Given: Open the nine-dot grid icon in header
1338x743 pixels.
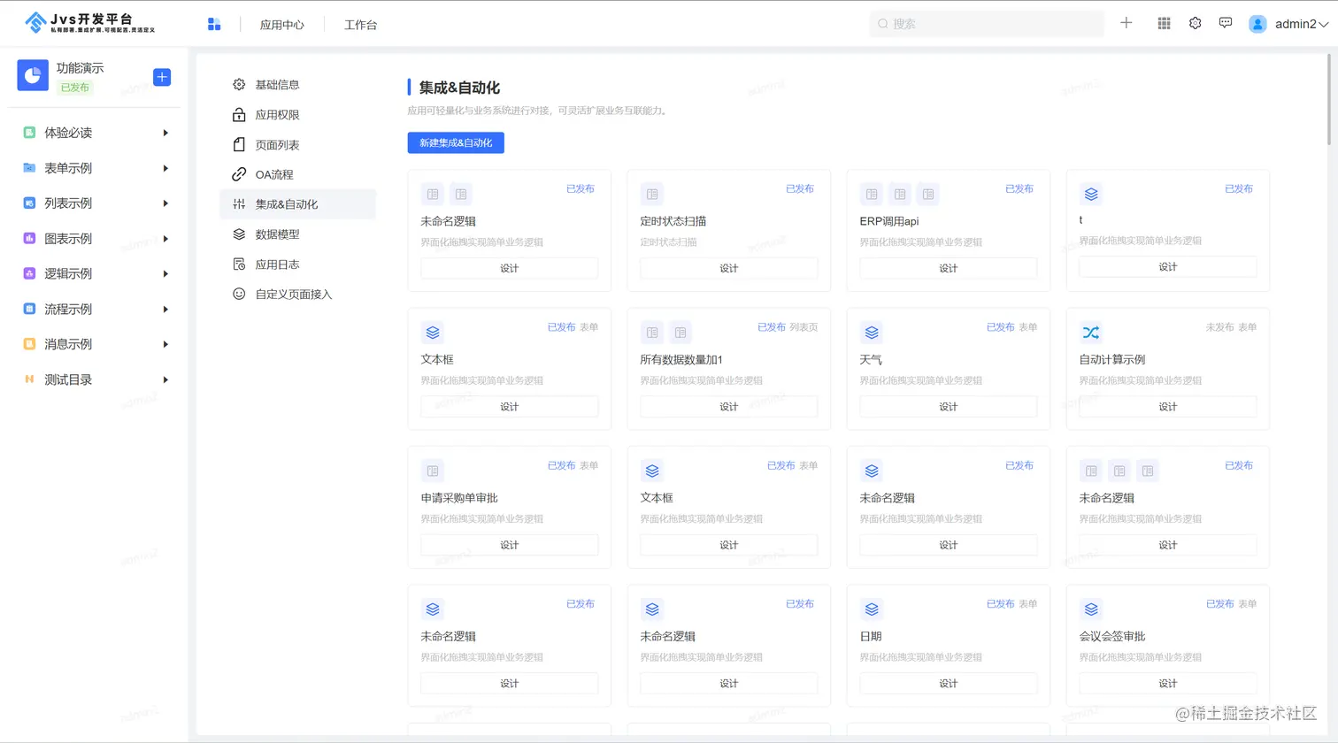Looking at the screenshot, I should (x=1164, y=24).
